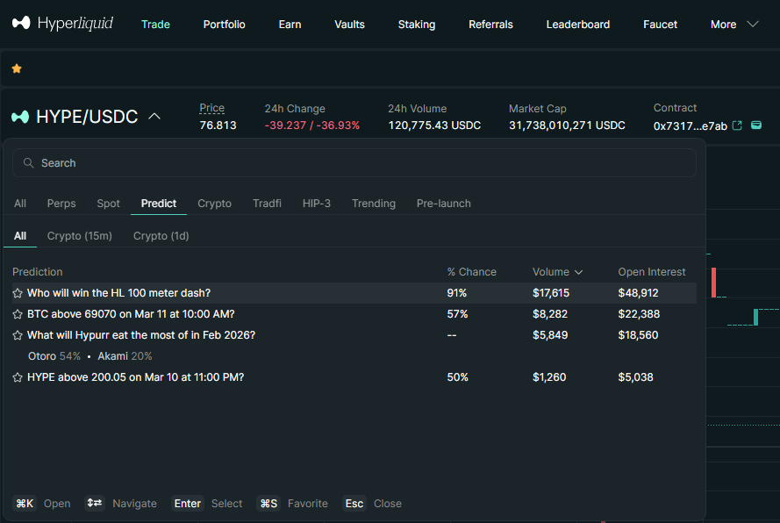Click the red candlestick on the chart
The width and height of the screenshot is (780, 523).
tap(714, 283)
